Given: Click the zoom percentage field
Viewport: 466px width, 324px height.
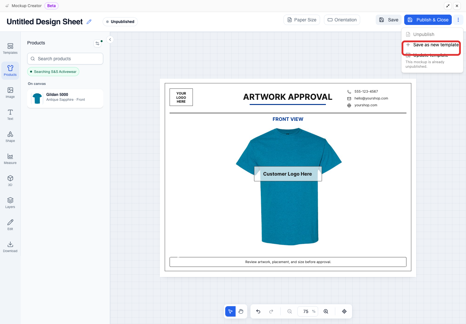Looking at the screenshot, I should (308, 311).
